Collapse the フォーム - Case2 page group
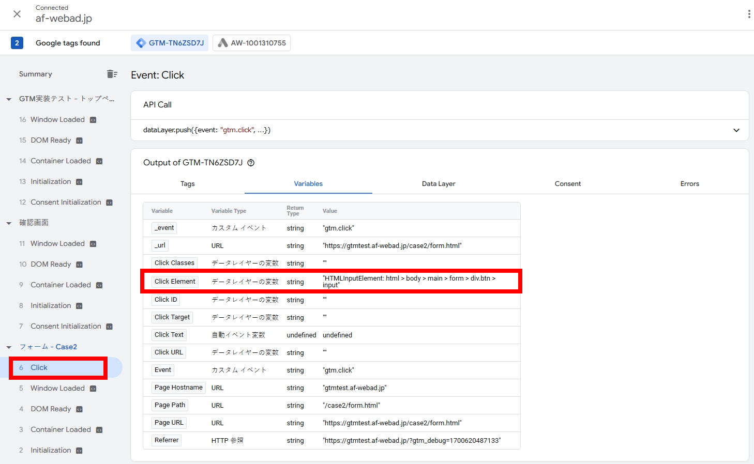Image resolution: width=754 pixels, height=464 pixels. 9,347
